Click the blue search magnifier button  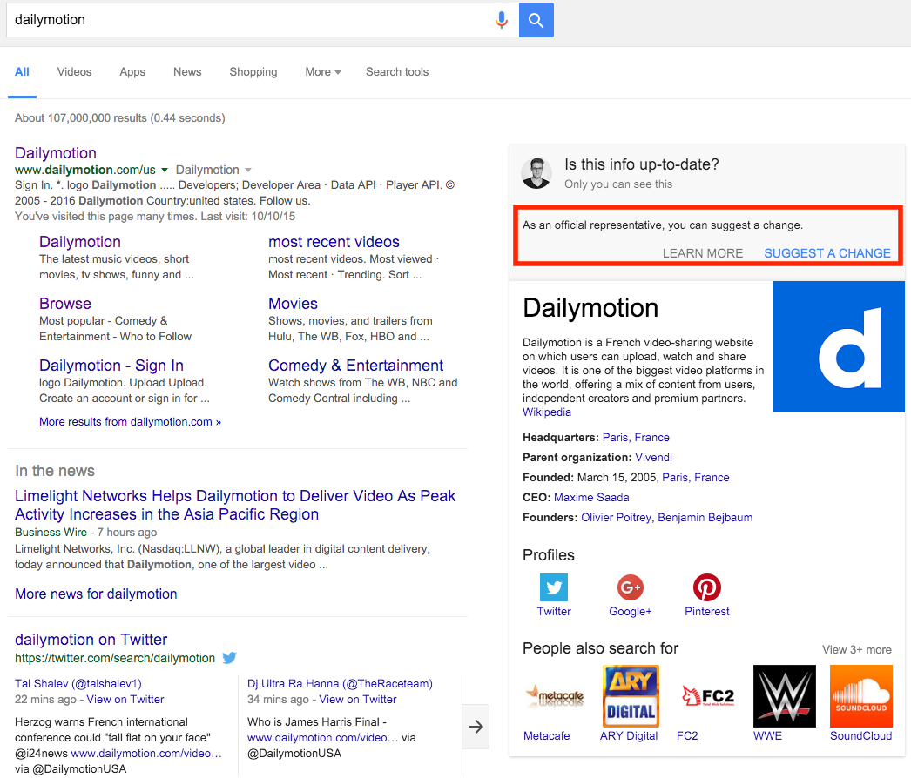[536, 20]
